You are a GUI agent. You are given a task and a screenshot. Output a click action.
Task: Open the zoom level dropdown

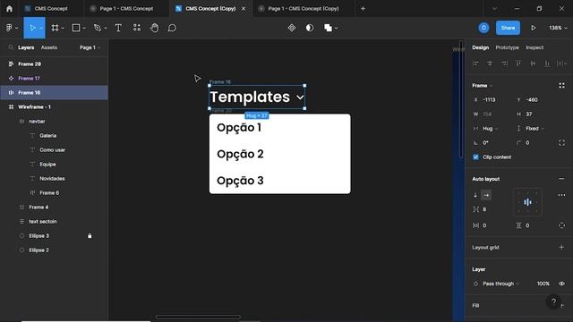(558, 28)
